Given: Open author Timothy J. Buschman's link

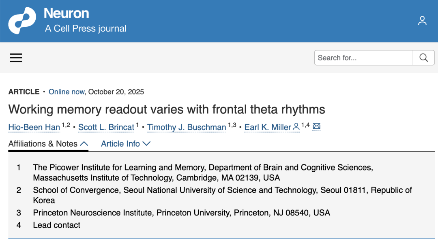Looking at the screenshot, I should point(187,127).
